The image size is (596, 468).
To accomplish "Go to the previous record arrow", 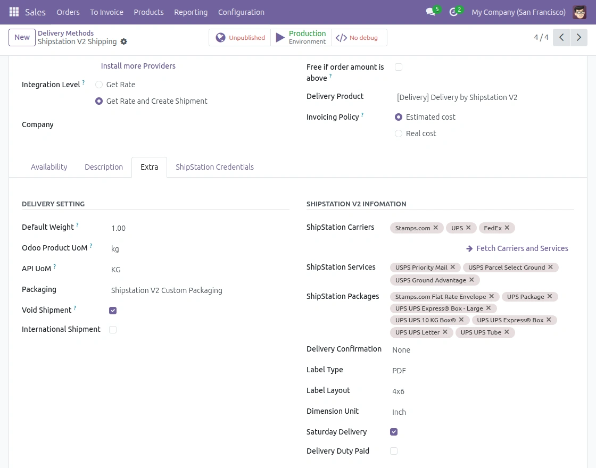I will tap(561, 37).
